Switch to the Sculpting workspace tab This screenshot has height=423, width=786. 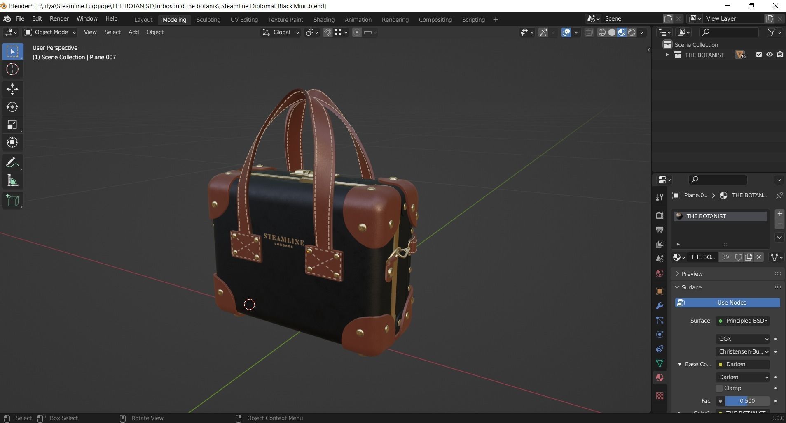208,19
